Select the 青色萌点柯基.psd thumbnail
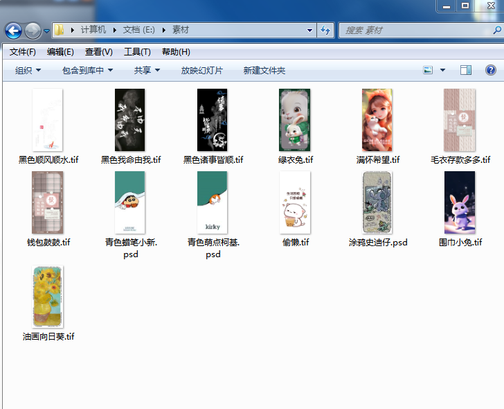The image size is (504, 409). click(x=212, y=202)
